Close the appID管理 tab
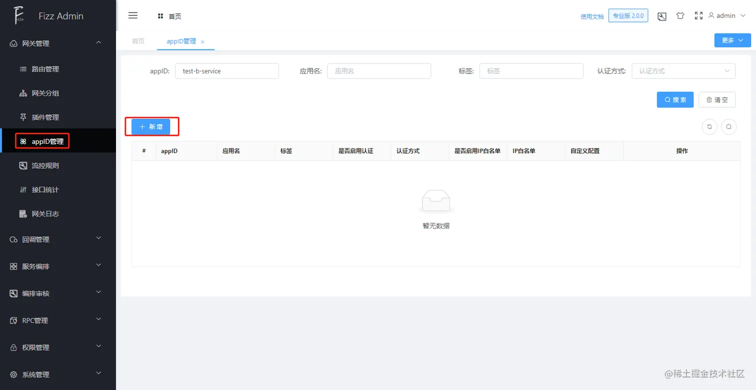 pos(202,41)
